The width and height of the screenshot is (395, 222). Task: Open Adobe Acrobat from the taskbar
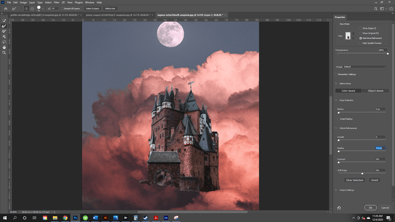click(x=156, y=218)
